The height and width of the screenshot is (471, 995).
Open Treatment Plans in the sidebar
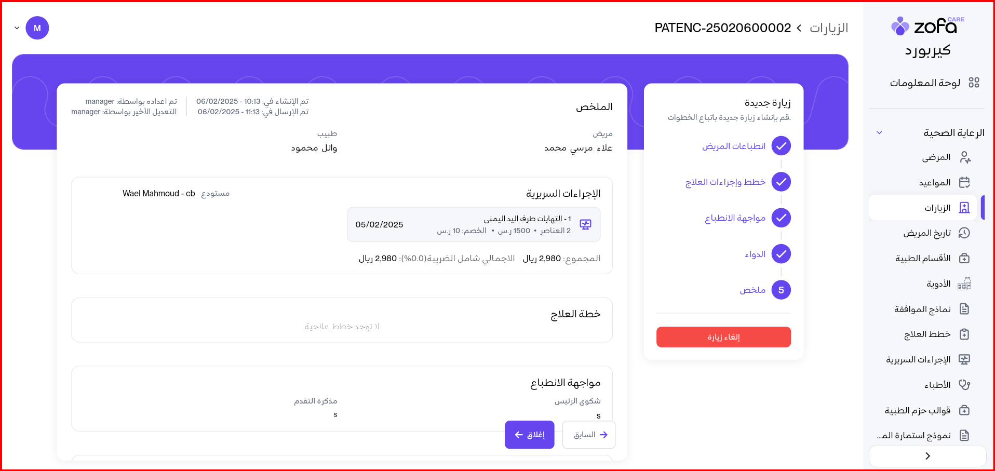927,334
